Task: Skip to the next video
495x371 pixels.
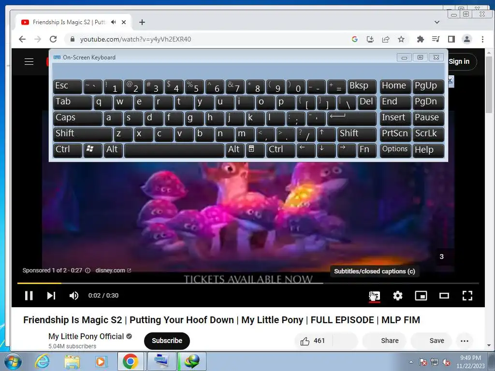Action: (51, 296)
